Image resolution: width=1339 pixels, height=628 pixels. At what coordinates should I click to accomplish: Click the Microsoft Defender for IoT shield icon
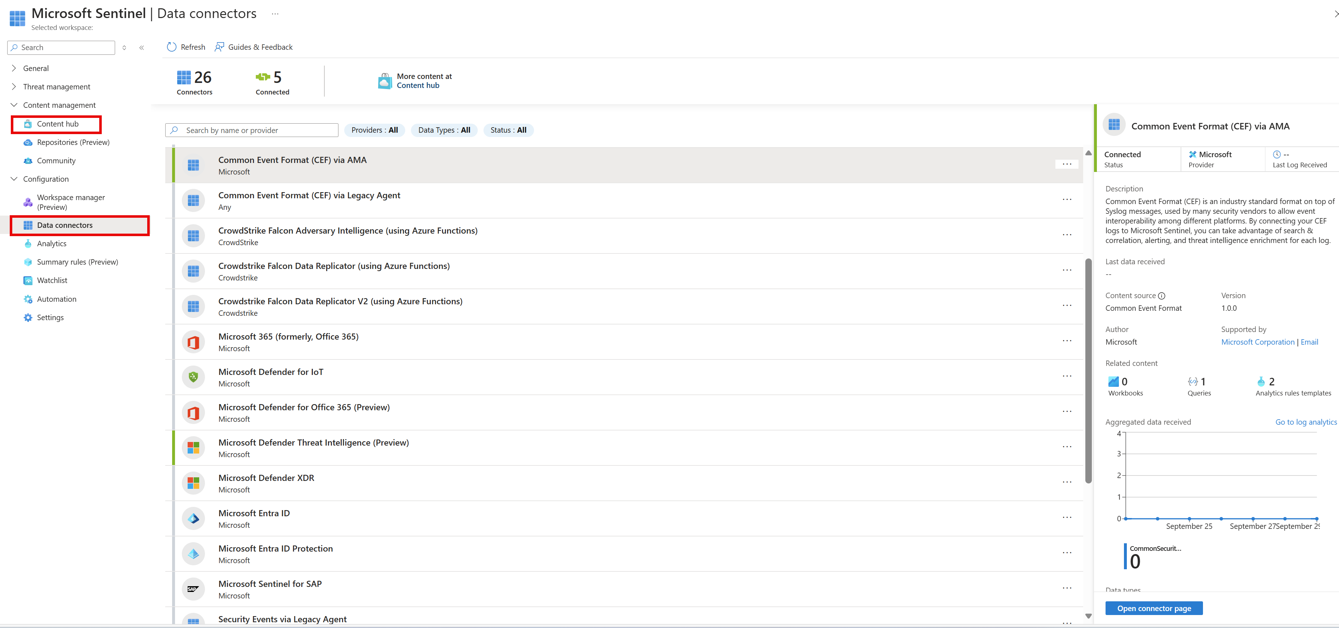click(193, 377)
